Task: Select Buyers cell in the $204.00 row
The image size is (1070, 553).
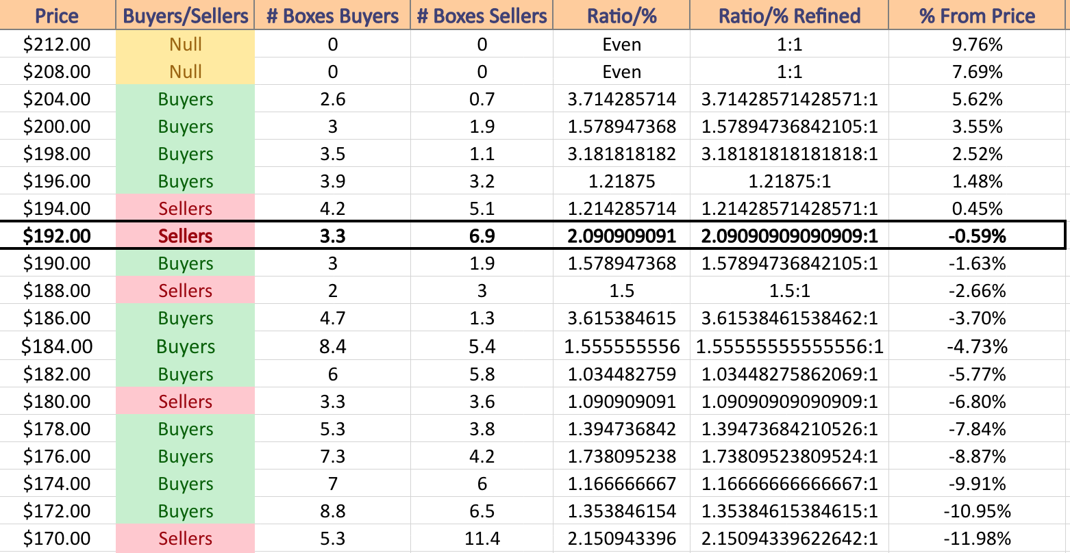Action: (185, 99)
